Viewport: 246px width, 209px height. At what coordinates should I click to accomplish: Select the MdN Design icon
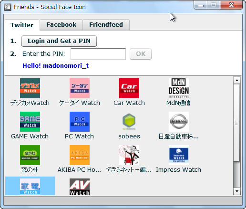179,88
